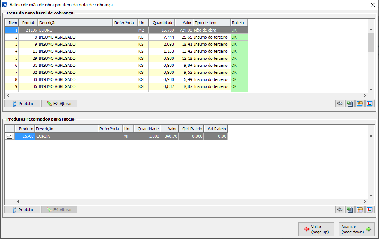Click F2-Alterar button

point(59,104)
